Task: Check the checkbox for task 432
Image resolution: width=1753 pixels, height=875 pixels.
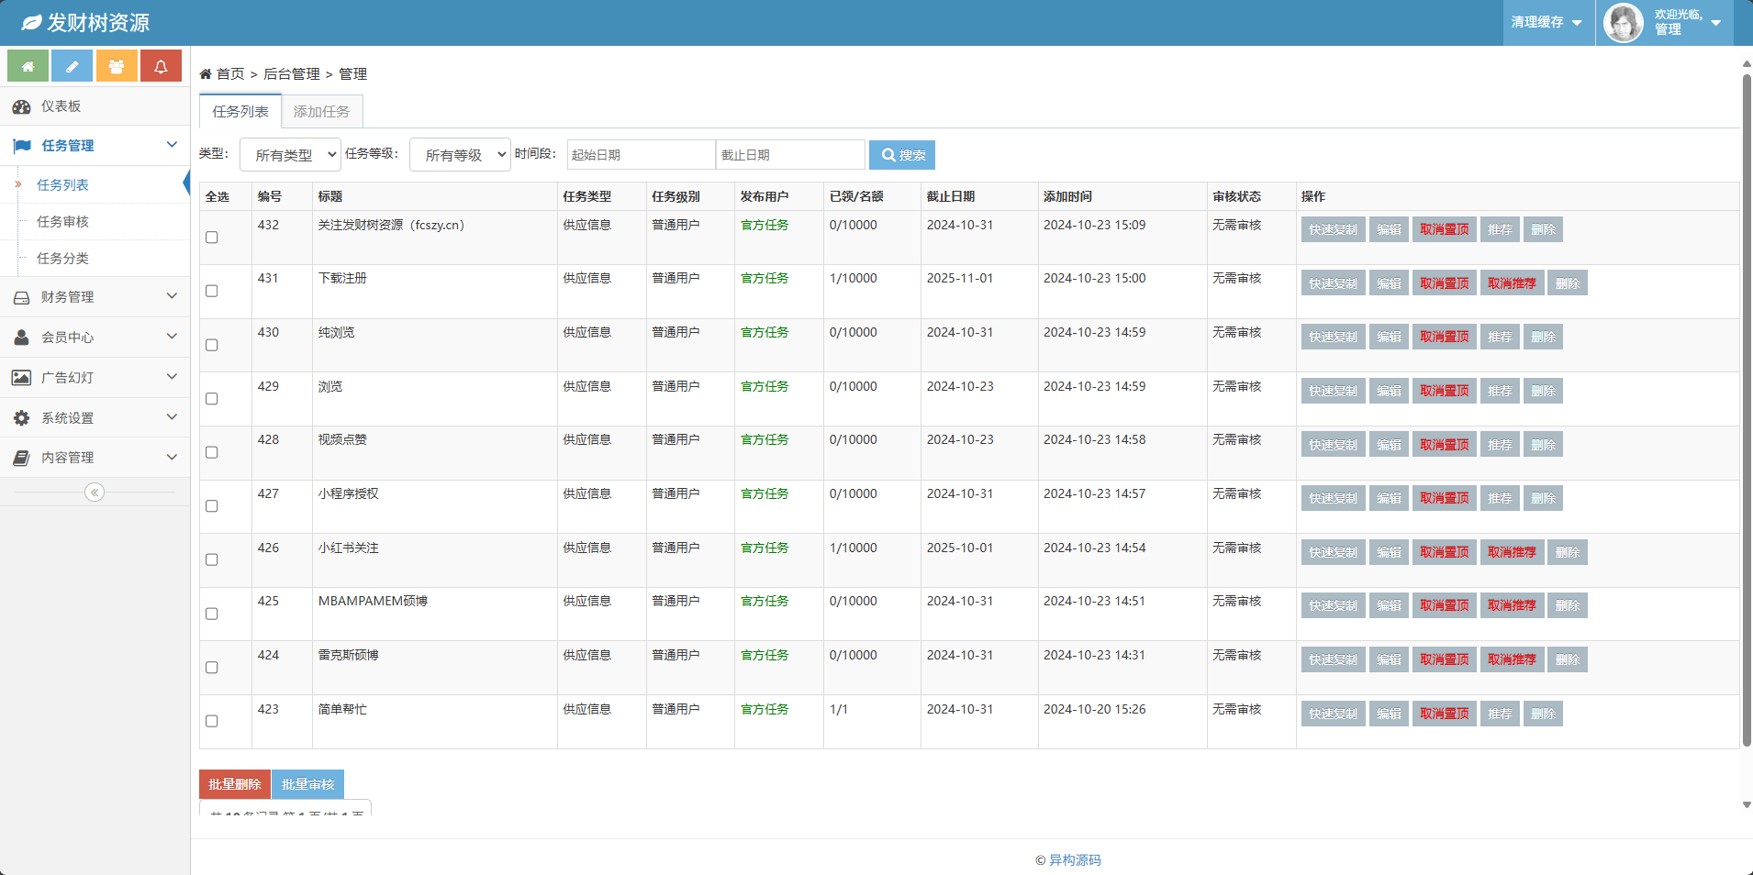Action: (212, 238)
